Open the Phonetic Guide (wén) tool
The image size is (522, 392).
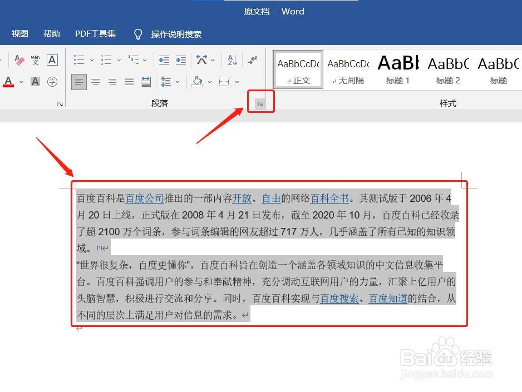tap(35, 60)
